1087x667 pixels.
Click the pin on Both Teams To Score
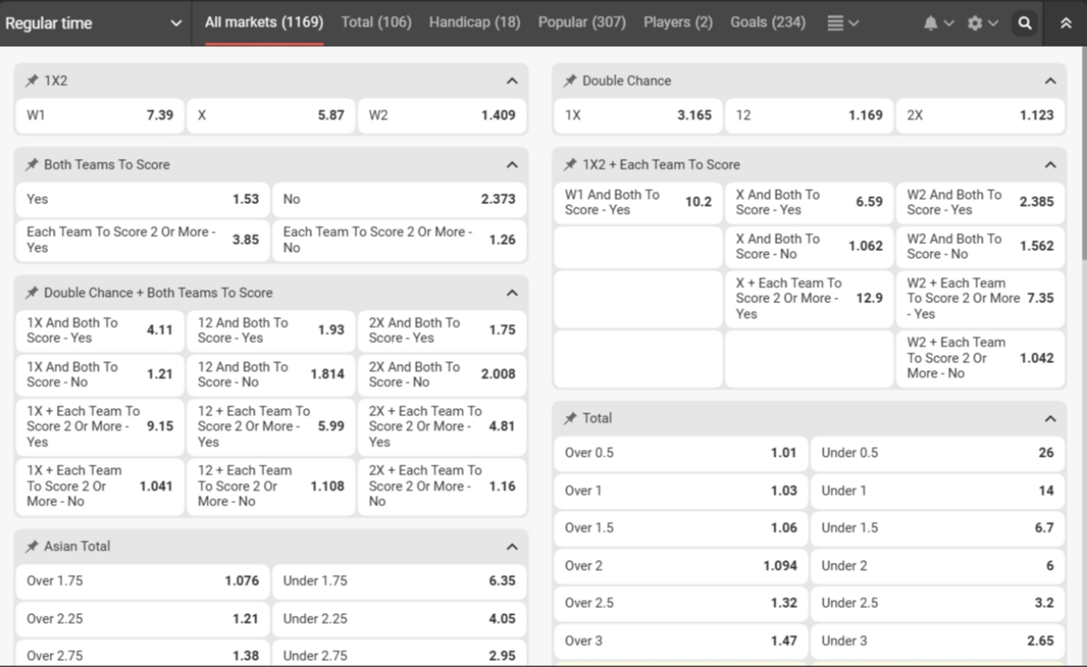click(x=30, y=164)
